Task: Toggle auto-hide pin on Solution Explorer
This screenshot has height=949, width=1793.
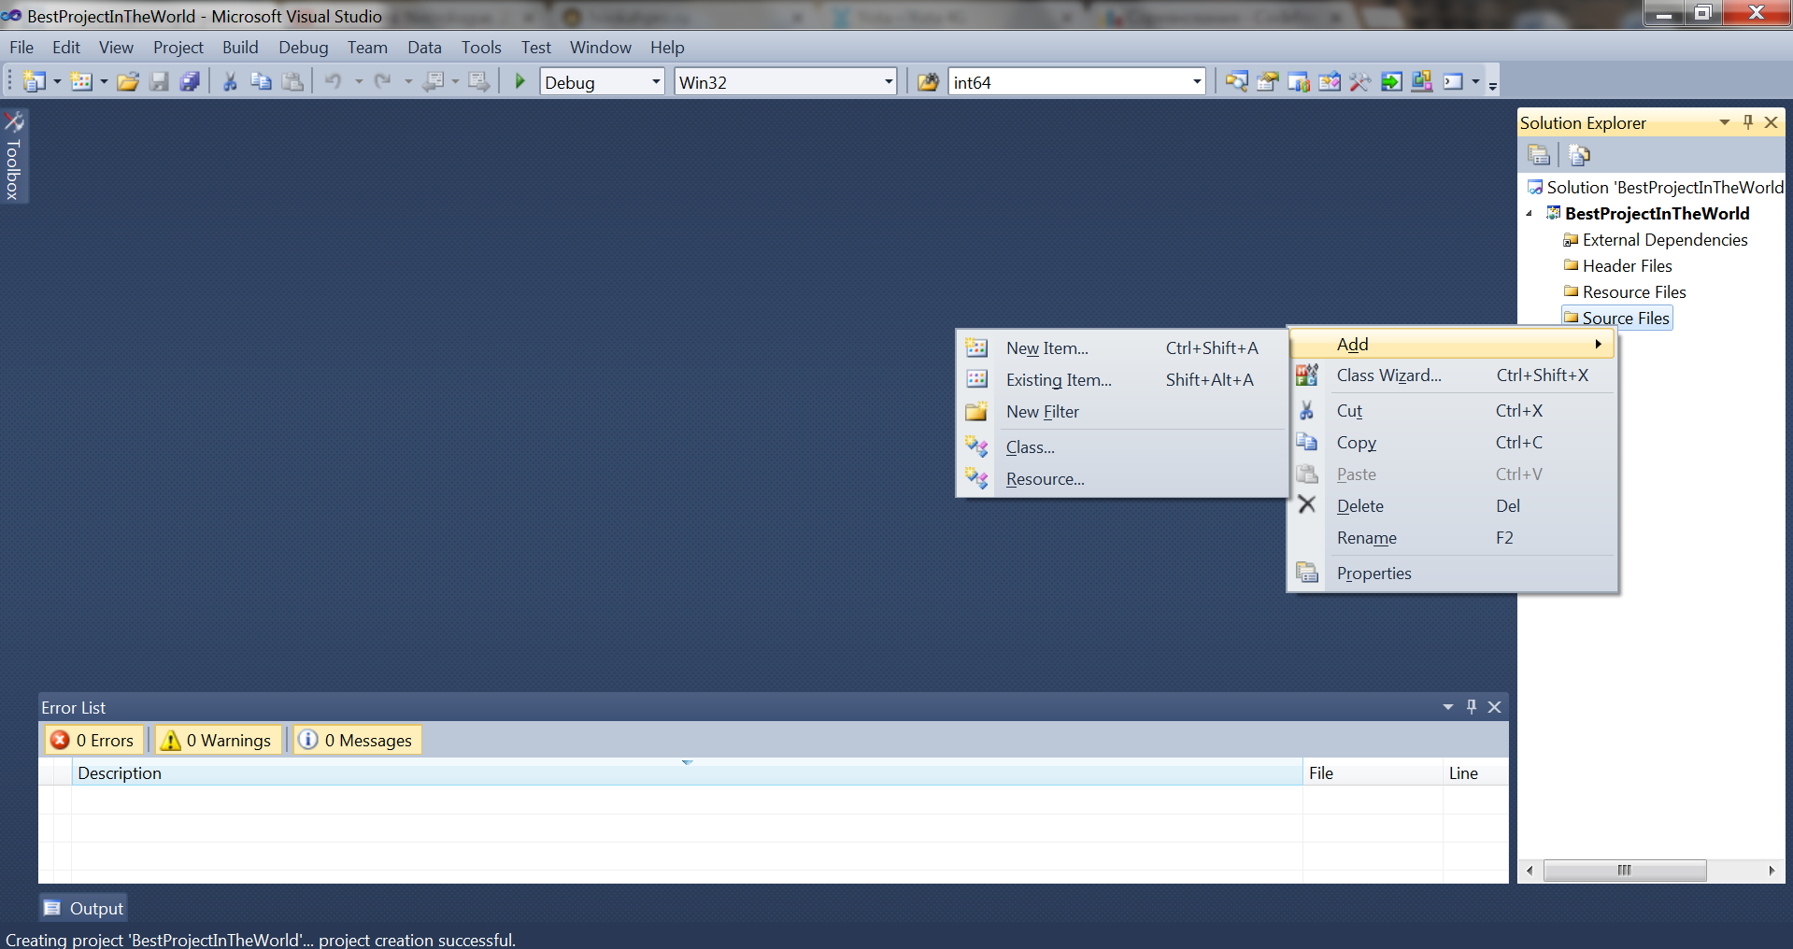Action: pyautogui.click(x=1748, y=122)
